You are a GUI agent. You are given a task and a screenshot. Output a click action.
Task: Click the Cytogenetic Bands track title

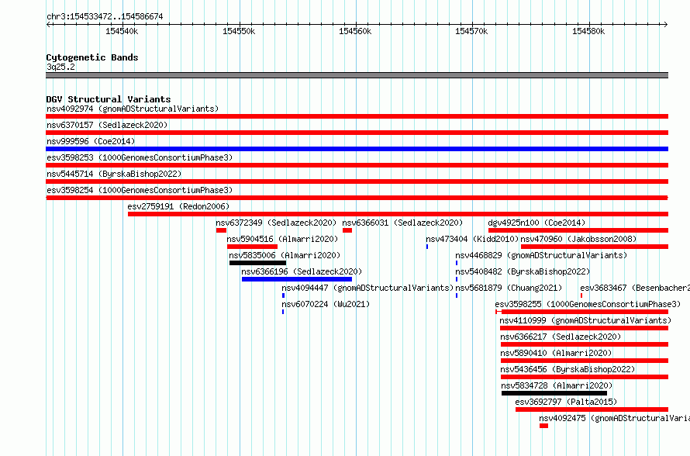click(92, 57)
